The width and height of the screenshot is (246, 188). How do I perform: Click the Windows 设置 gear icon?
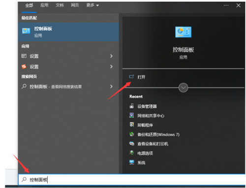(x=24, y=56)
